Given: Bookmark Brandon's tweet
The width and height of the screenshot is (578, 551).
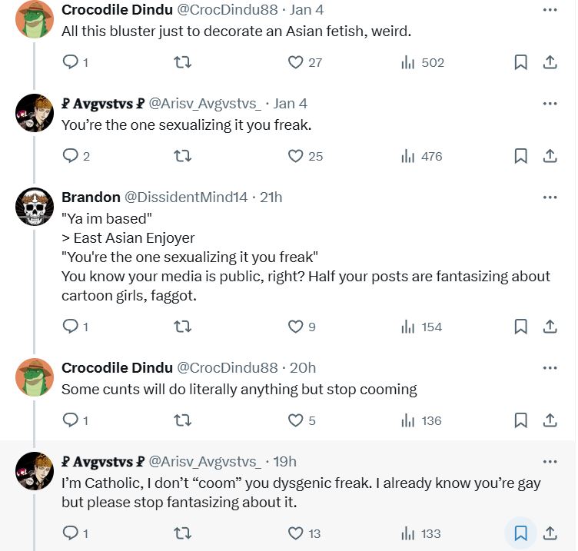Looking at the screenshot, I should coord(520,327).
